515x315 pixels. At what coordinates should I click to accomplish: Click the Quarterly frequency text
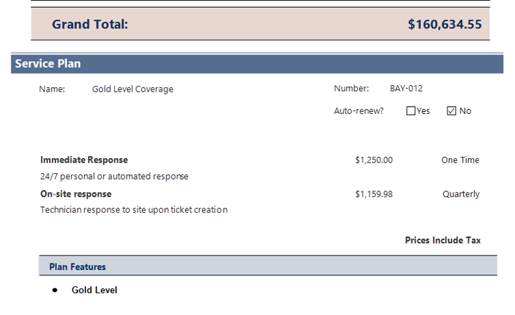pos(460,194)
